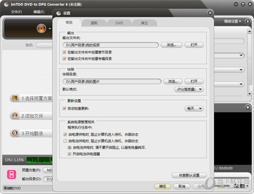Open the disc button's dropdown arrow in main window

pyautogui.click(x=50, y=29)
